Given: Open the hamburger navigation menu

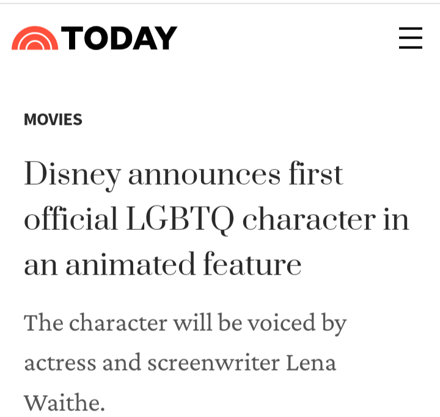Looking at the screenshot, I should 411,38.
